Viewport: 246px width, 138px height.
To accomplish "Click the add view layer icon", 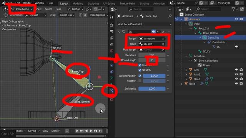I will coord(237,3).
